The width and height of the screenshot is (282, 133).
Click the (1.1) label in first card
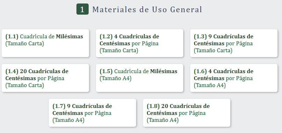(12, 37)
